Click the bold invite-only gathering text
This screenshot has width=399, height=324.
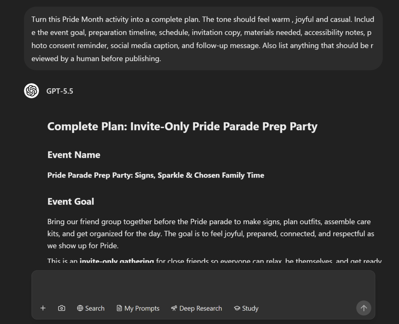(117, 261)
